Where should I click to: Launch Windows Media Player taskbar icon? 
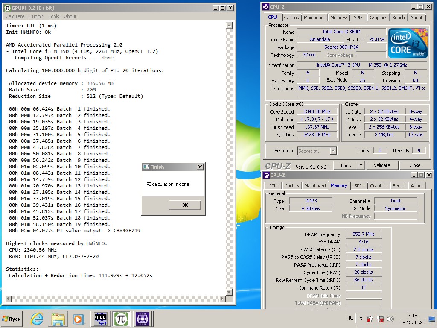point(79,319)
